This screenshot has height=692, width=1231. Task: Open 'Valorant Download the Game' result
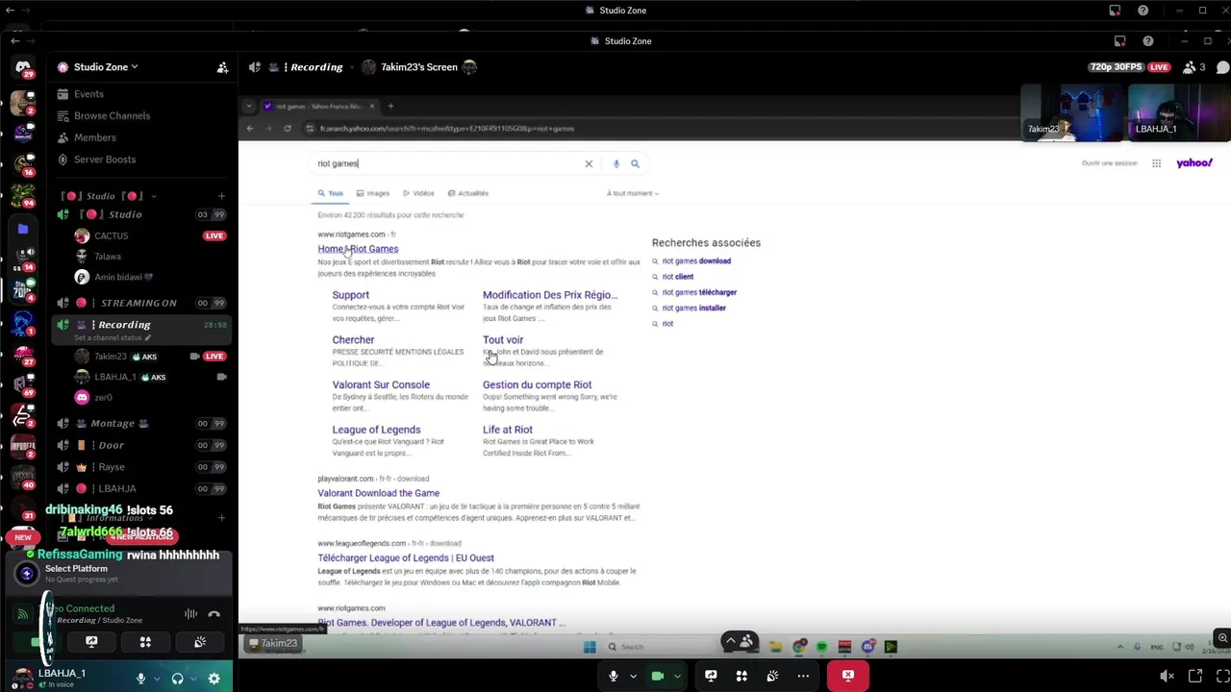click(378, 493)
